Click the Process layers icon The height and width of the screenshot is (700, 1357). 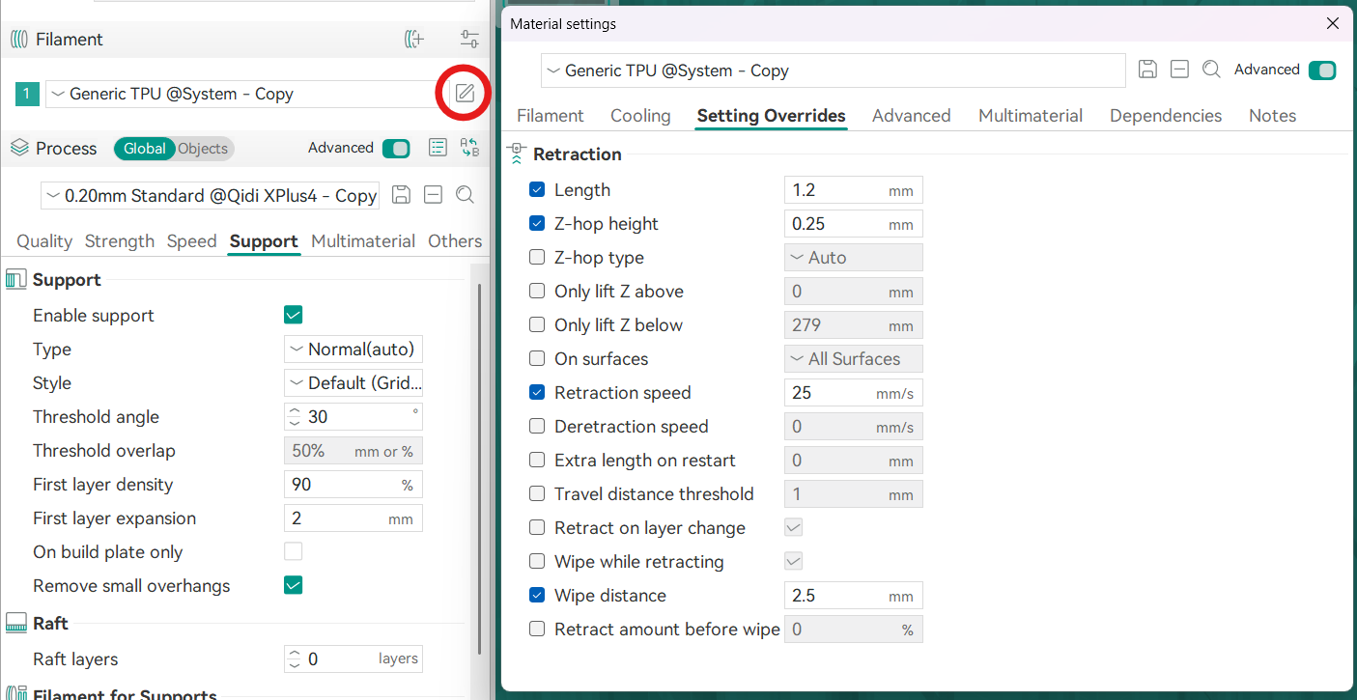[19, 148]
